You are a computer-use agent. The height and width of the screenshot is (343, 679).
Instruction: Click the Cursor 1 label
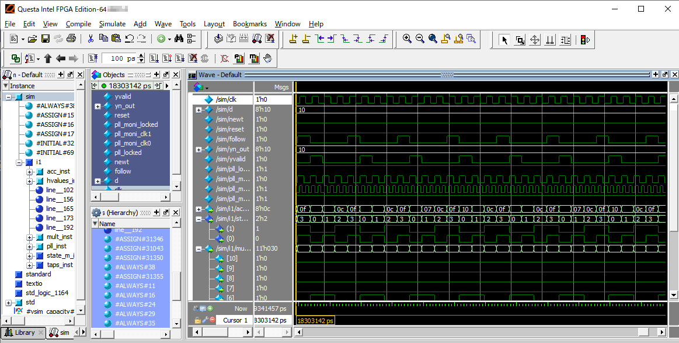(x=235, y=320)
